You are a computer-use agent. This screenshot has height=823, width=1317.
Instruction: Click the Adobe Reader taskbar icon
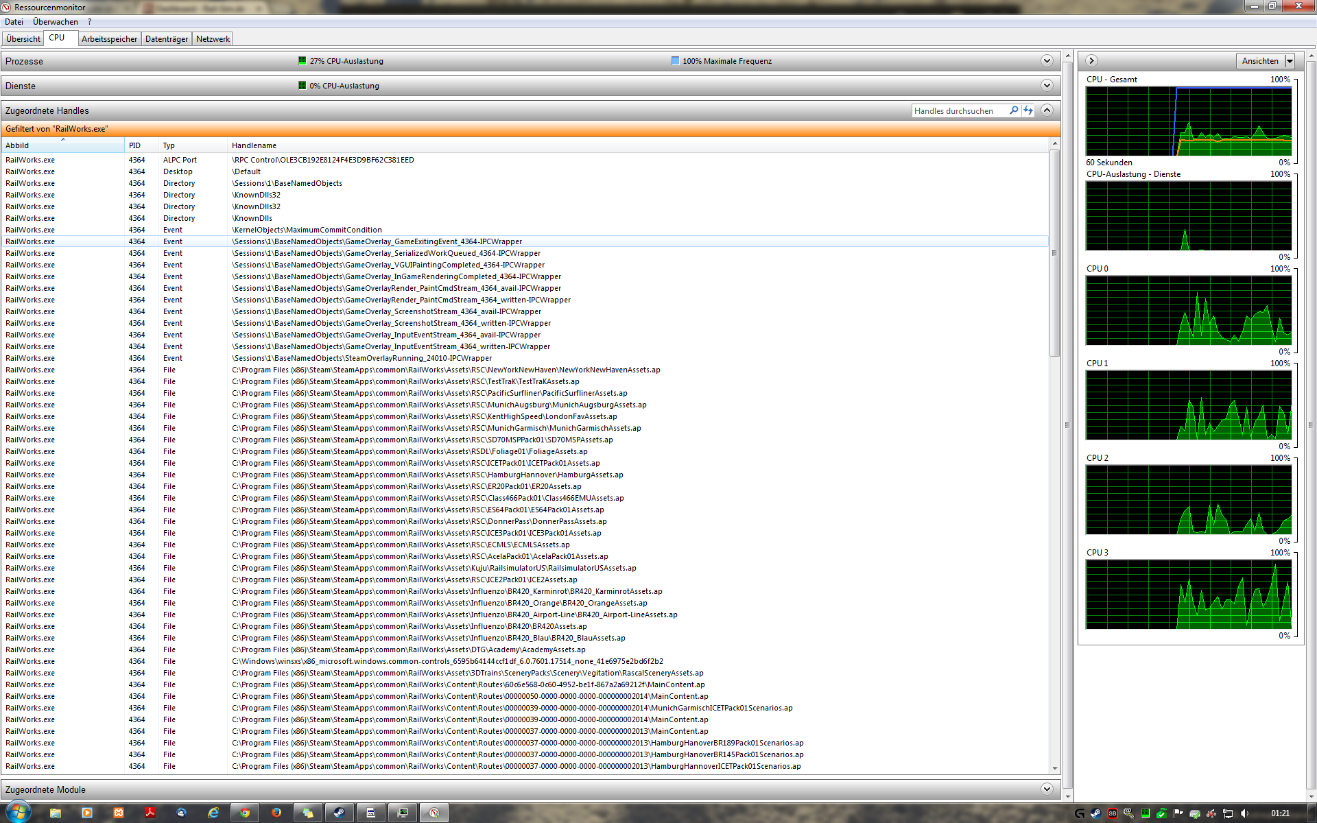pos(150,813)
